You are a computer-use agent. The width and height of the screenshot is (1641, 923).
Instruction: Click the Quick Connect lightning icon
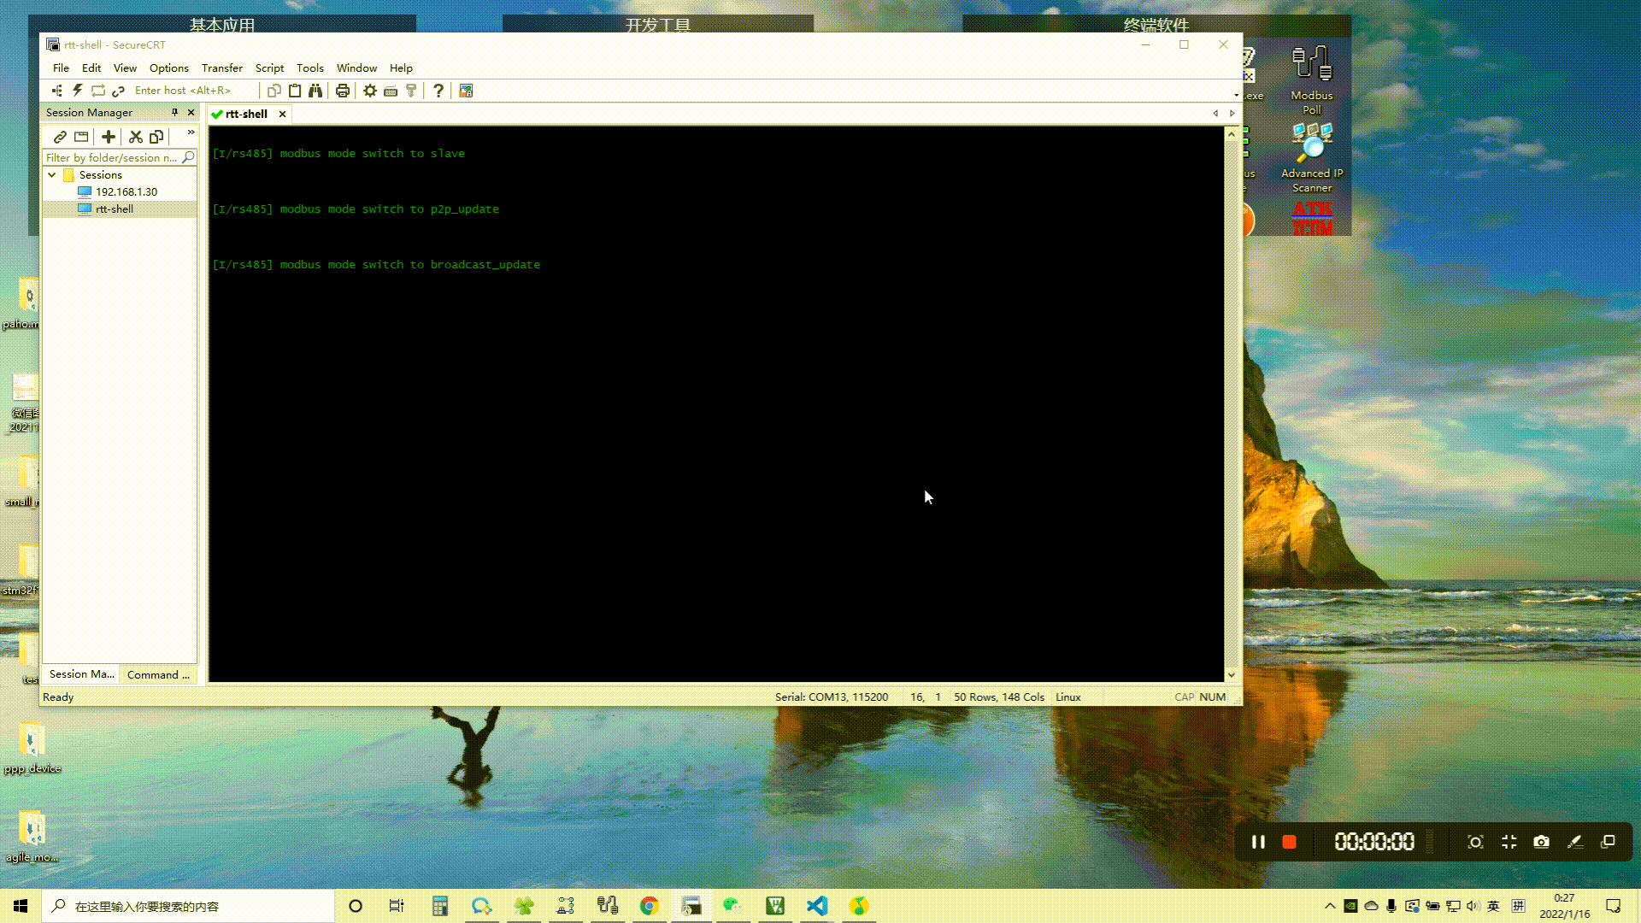tap(78, 91)
